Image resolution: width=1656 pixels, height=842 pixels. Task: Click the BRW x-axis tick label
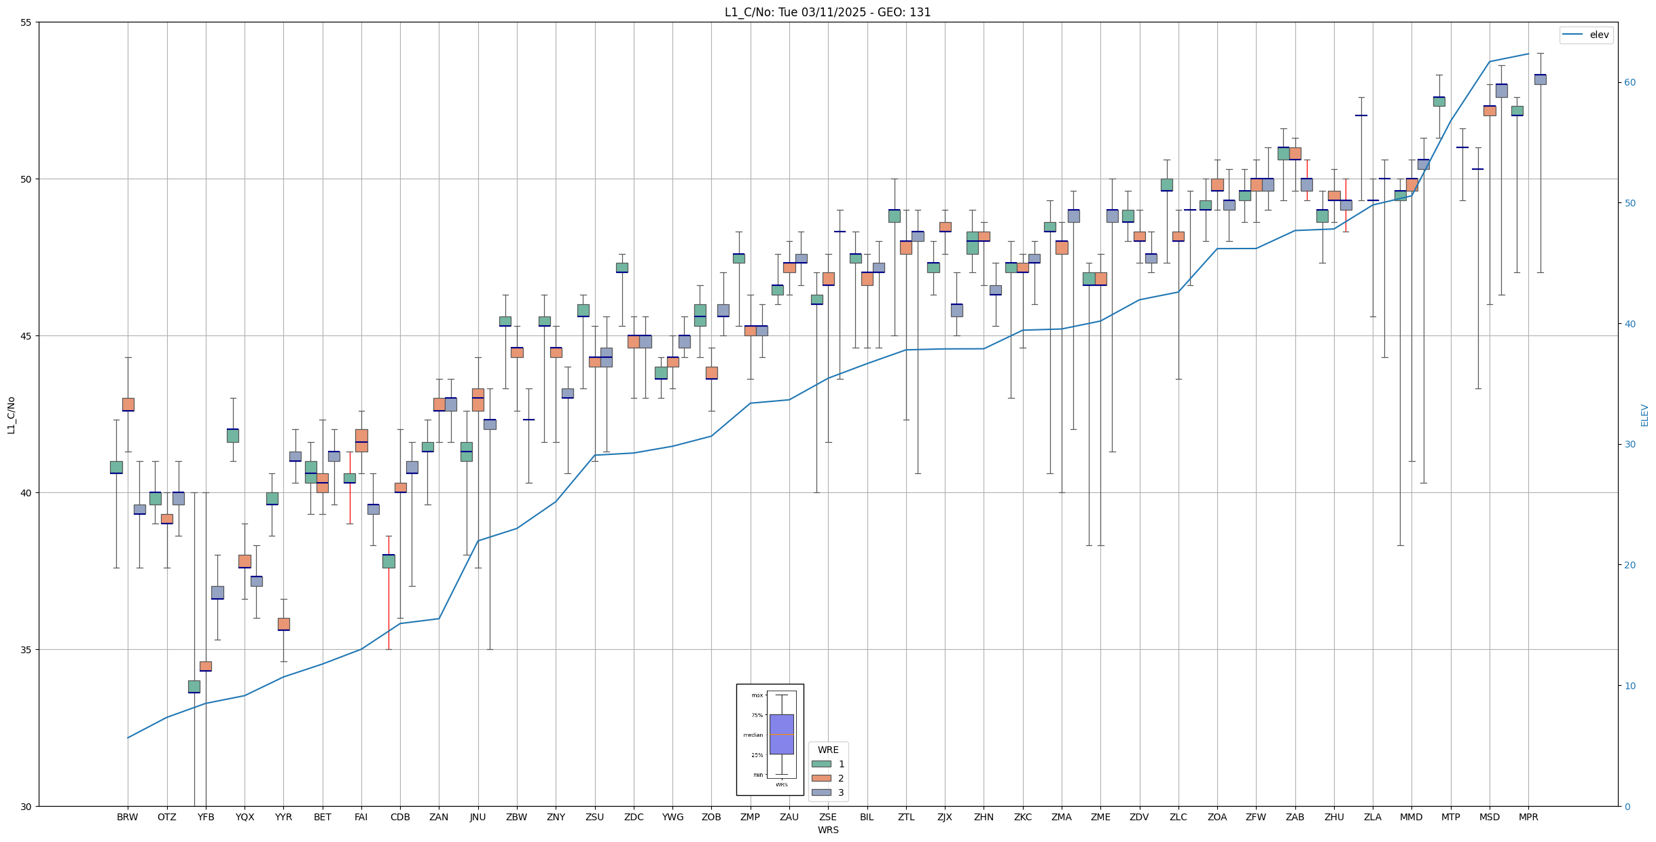[127, 817]
